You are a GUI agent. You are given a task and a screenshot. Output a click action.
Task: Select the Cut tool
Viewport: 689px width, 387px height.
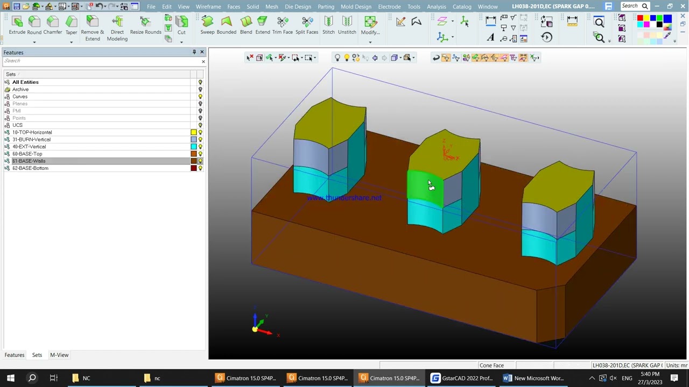point(181,26)
